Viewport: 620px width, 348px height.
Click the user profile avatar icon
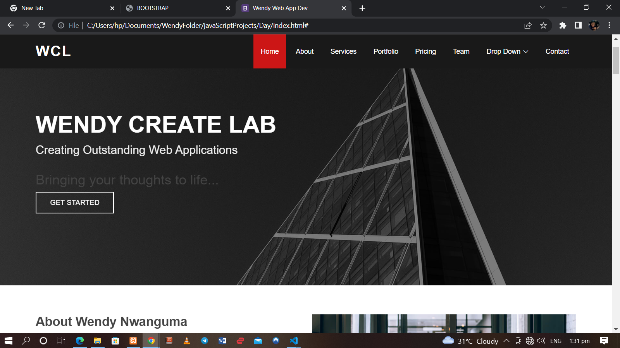pos(594,26)
